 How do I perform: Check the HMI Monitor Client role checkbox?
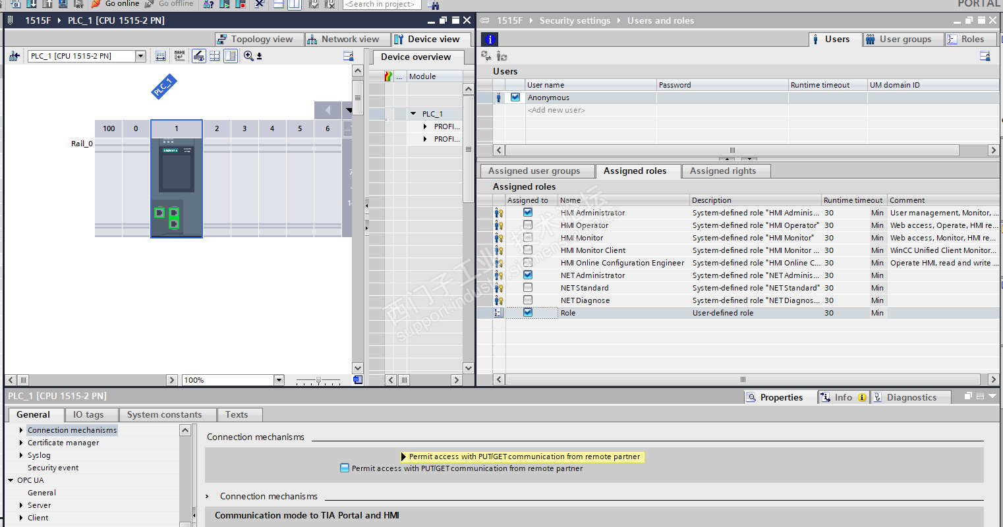[528, 250]
